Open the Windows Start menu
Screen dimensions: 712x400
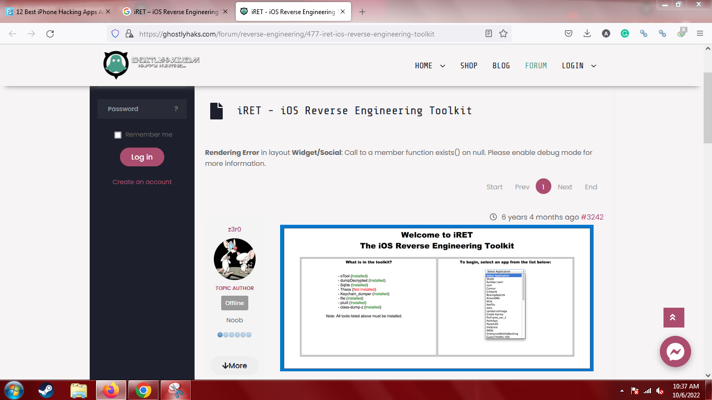(x=14, y=390)
